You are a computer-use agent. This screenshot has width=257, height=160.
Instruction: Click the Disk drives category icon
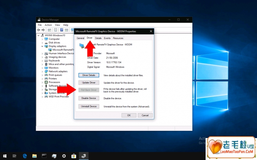[46, 43]
